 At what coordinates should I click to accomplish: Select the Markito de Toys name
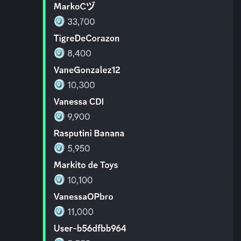pyautogui.click(x=86, y=165)
